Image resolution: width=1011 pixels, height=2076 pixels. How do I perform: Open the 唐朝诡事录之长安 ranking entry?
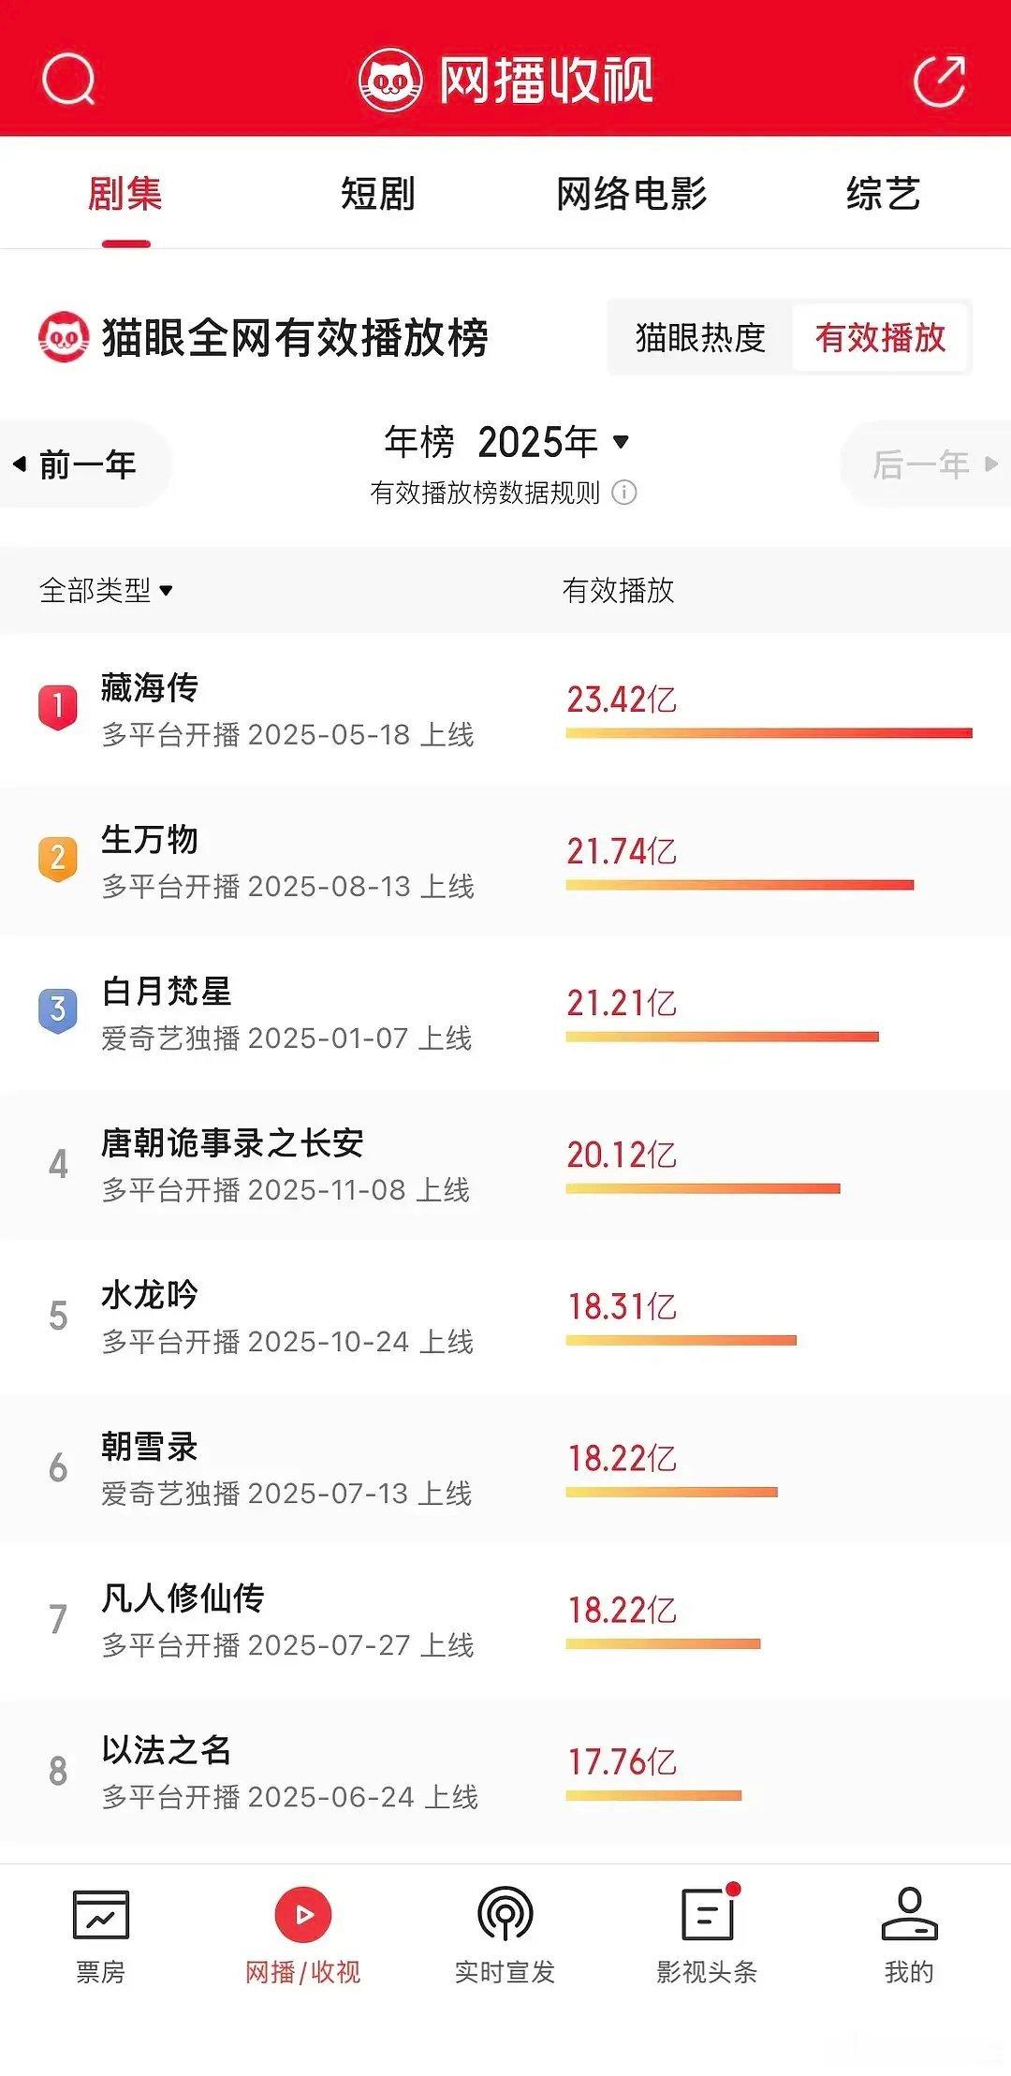tap(505, 1166)
